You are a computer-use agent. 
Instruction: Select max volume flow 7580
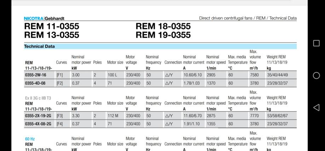[x=254, y=75]
